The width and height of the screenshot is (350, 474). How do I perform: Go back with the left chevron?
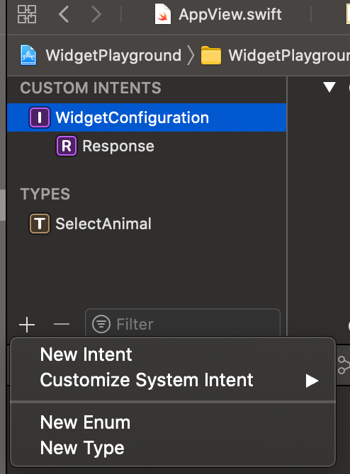(64, 14)
